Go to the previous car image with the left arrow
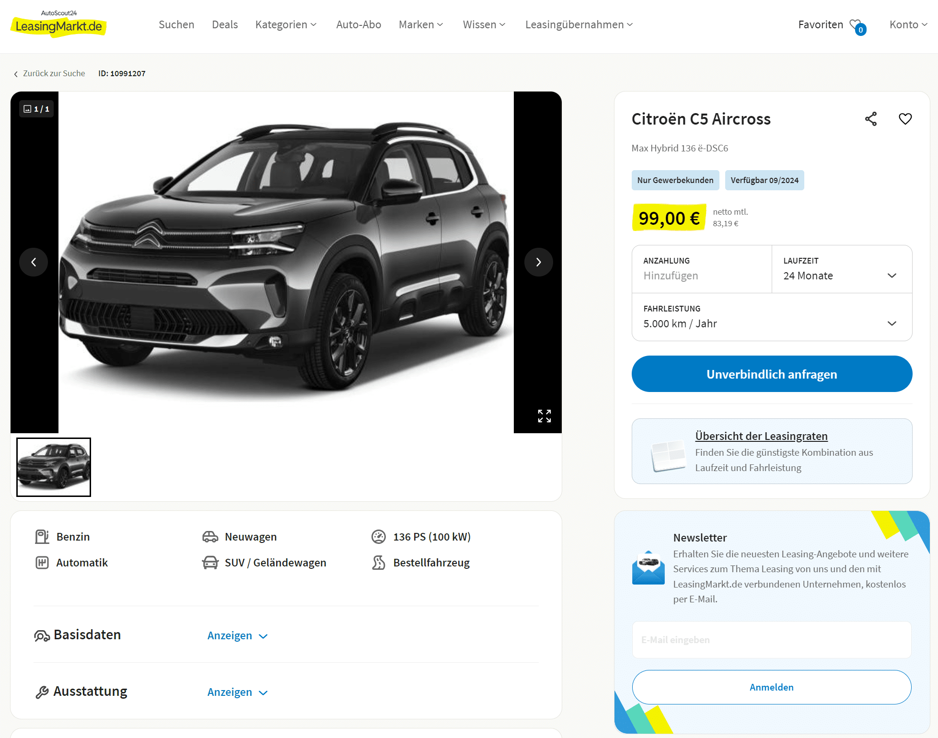 34,262
